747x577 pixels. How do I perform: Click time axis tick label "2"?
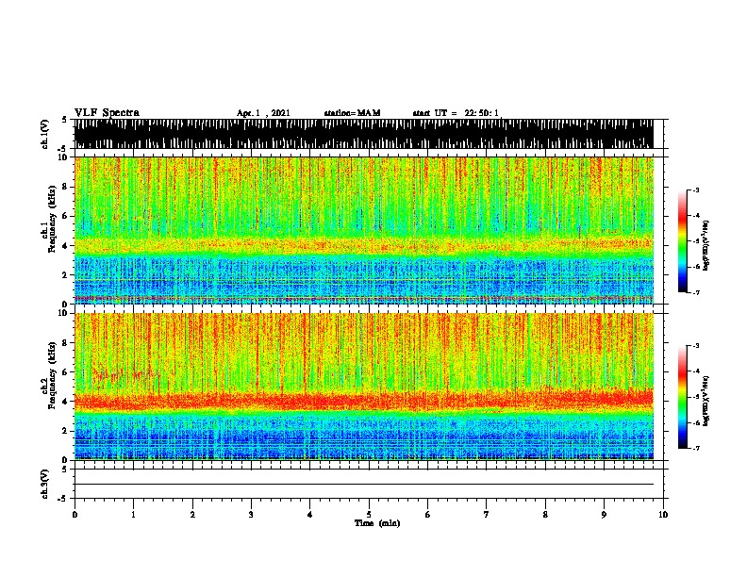(192, 515)
